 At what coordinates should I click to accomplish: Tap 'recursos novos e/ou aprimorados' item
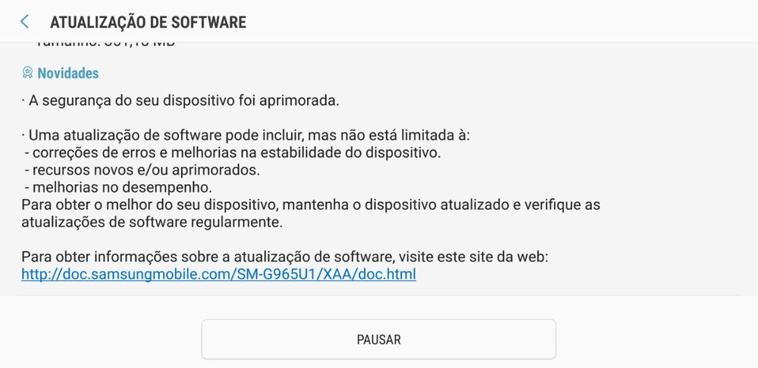coord(143,170)
